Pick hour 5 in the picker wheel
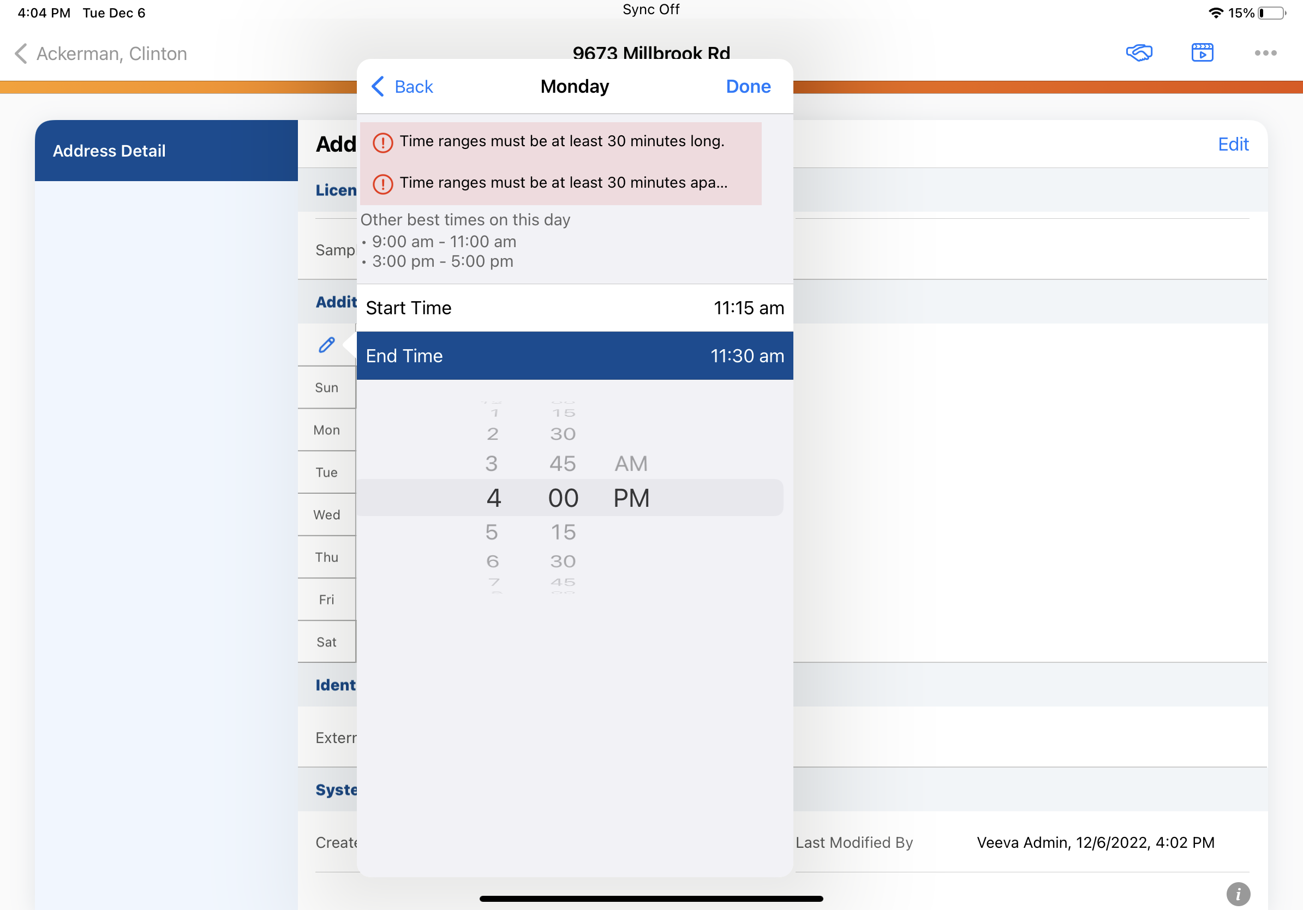The height and width of the screenshot is (910, 1303). [x=492, y=532]
